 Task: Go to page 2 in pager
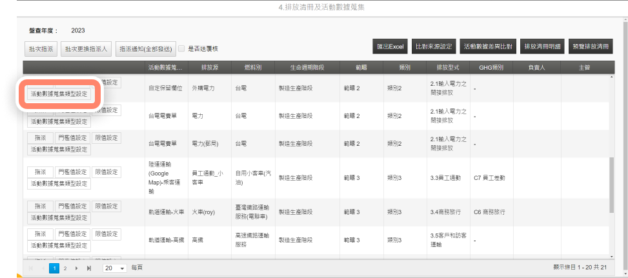(65, 267)
